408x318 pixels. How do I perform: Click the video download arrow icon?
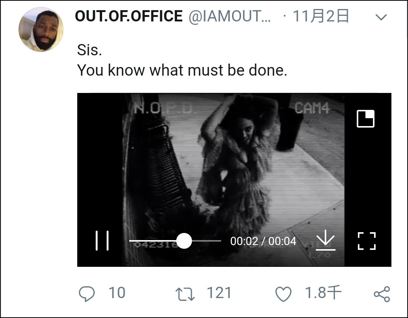pyautogui.click(x=325, y=240)
